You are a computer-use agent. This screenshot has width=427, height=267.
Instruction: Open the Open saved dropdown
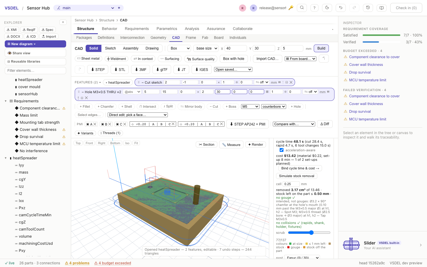[x=233, y=69]
